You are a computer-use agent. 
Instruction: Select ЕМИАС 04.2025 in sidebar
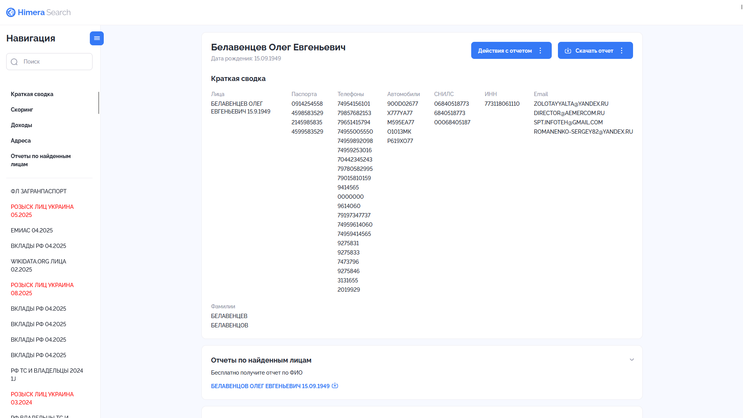tap(32, 231)
